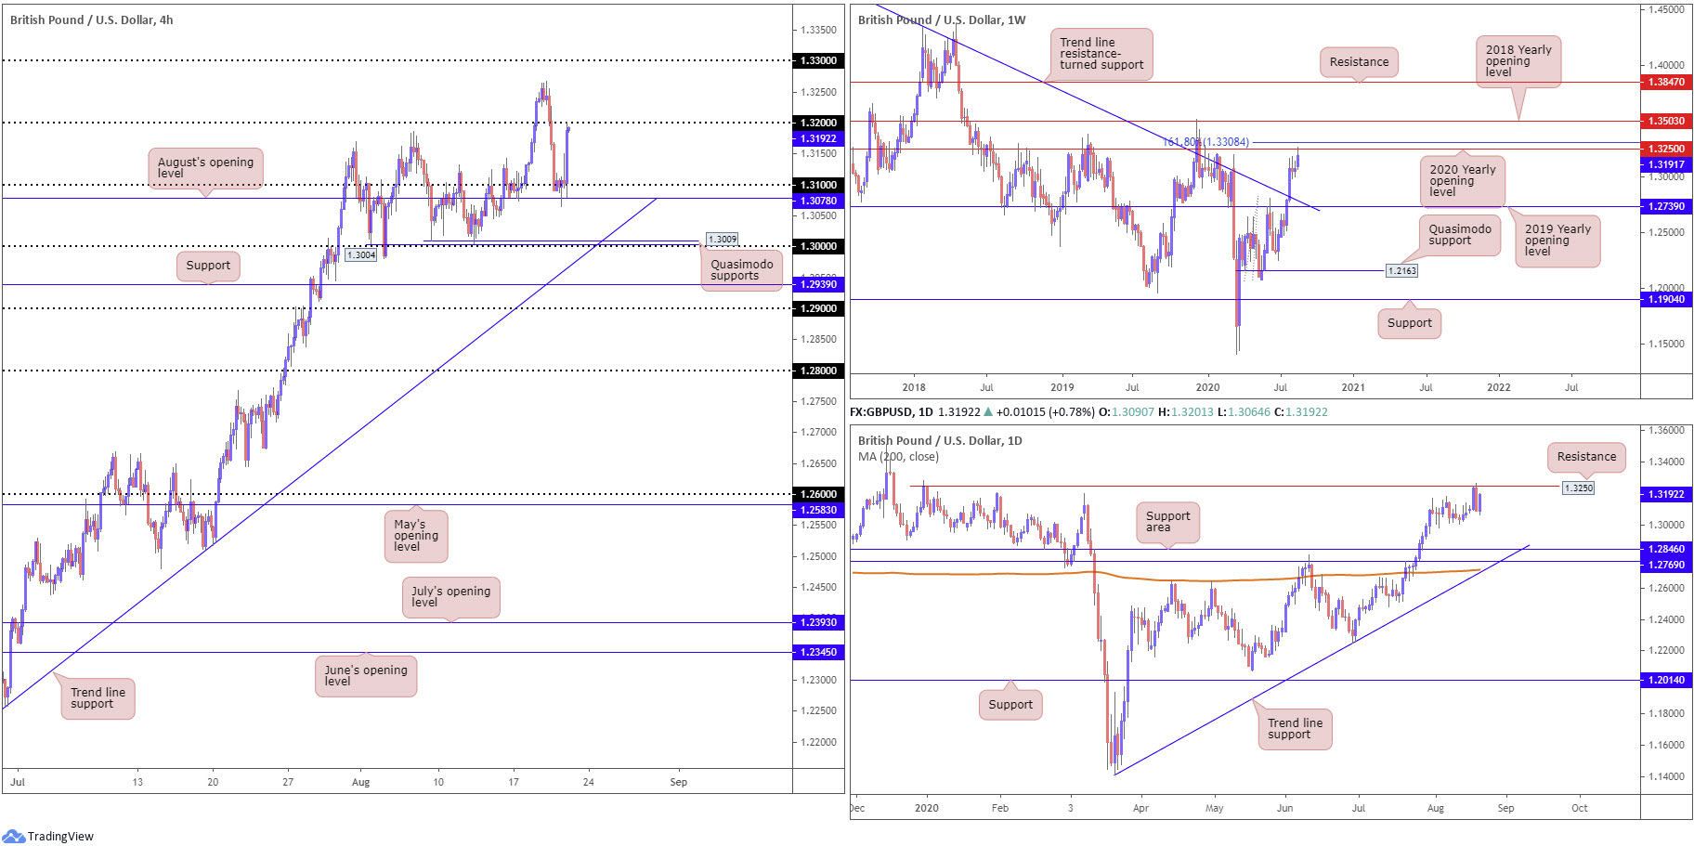Viewport: 1694px width, 846px height.
Task: Select the Quasimodo supports callout
Action: pos(741,270)
